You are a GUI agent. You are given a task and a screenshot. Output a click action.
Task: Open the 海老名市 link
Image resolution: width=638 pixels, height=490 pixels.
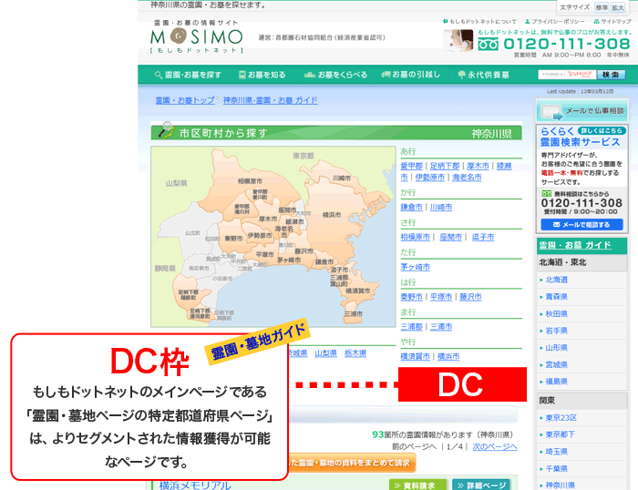467,178
